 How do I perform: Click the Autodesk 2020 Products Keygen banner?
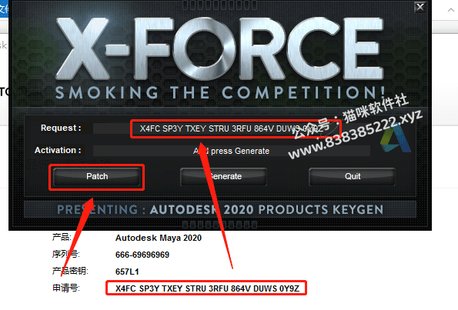click(220, 209)
